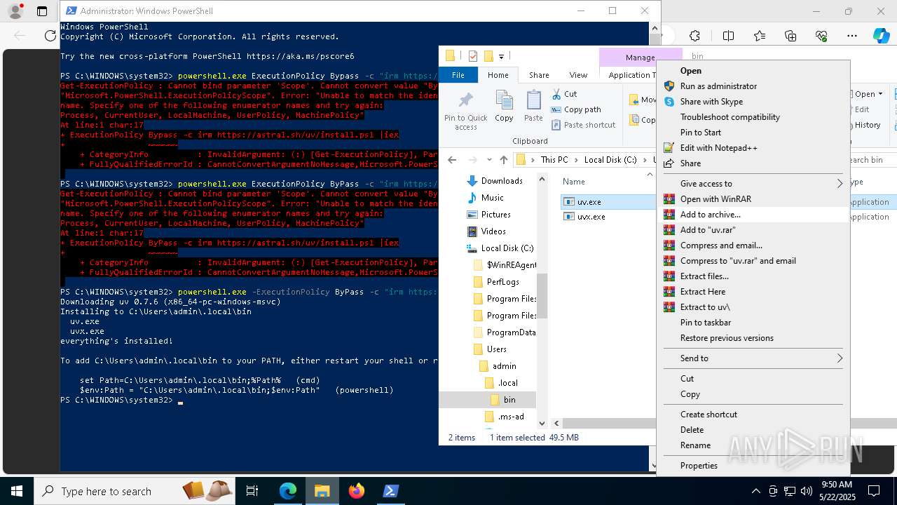Open Task View on the taskbar
This screenshot has width=897, height=505.
(x=252, y=491)
